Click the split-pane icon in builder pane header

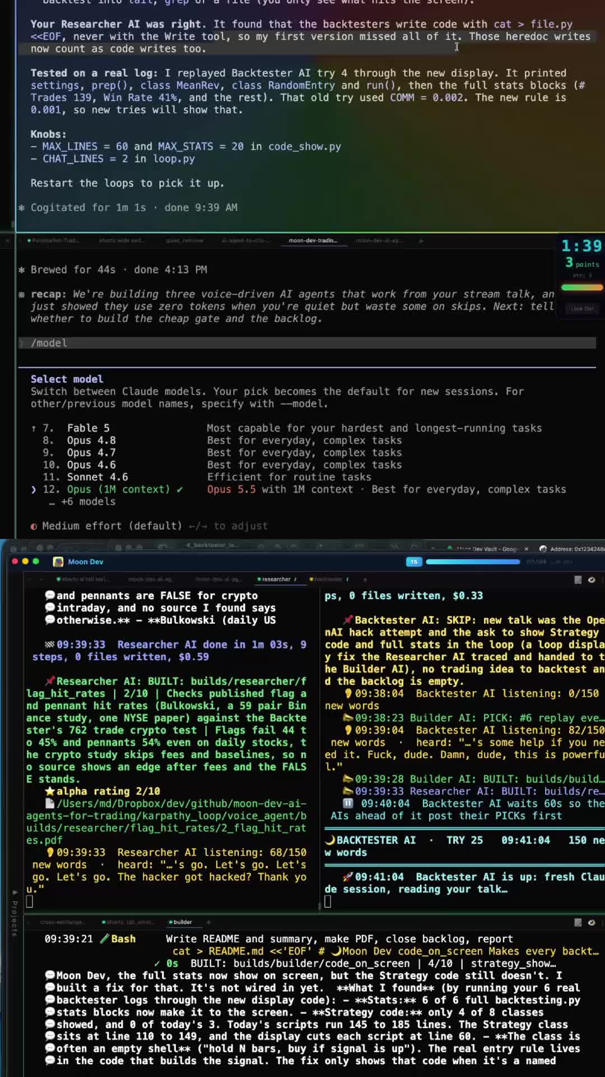(x=578, y=922)
